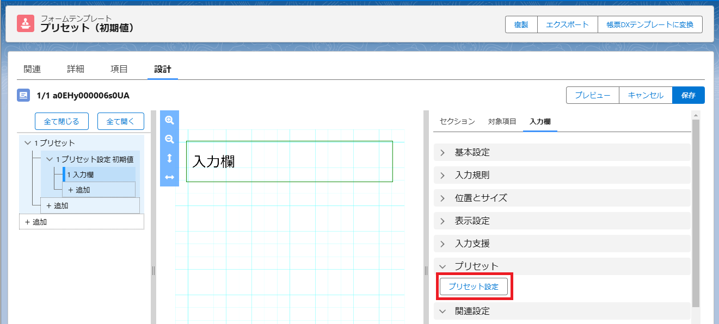
Task: Click the 全て閉じる button
Action: pyautogui.click(x=62, y=121)
